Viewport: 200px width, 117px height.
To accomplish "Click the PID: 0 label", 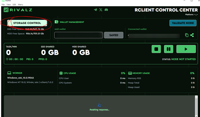I will coord(30,59).
